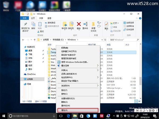Click the Back navigation arrow
The width and height of the screenshot is (159, 119).
point(23,40)
